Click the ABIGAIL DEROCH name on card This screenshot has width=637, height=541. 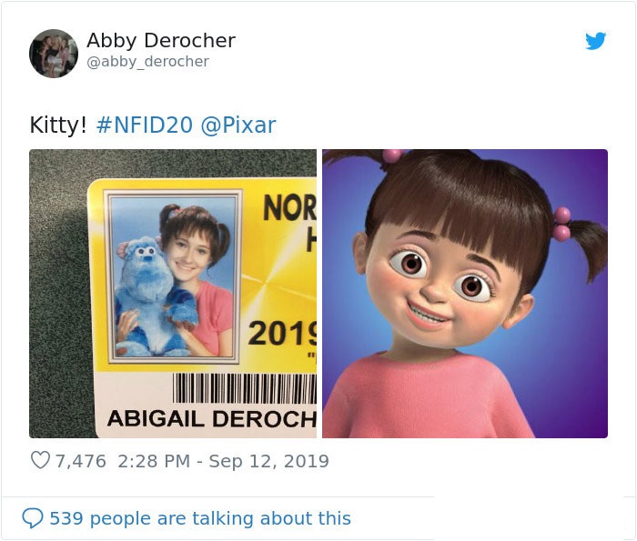(212, 419)
